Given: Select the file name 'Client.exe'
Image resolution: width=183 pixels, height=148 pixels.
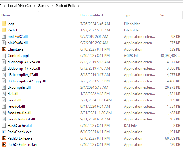Looking at the screenshot, I should point(15,49).
